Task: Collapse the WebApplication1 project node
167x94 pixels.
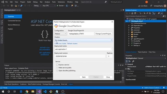Action: point(127,21)
